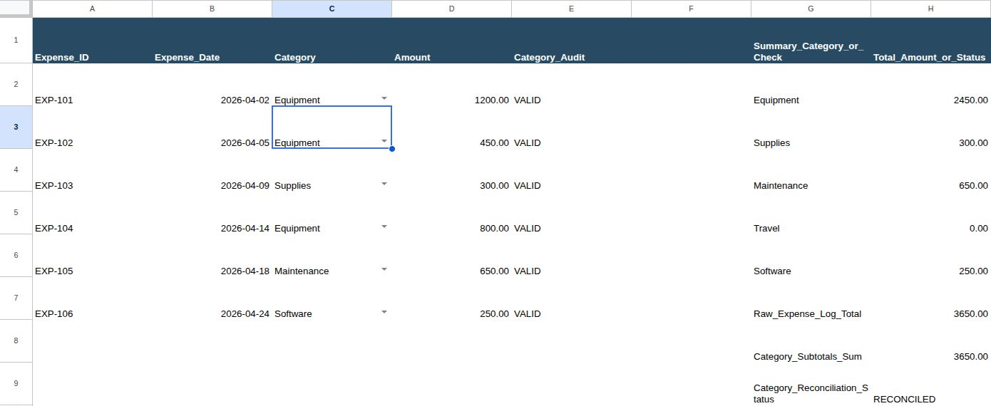Screen dimensions: 991x406
Task: Open the Category dropdown arrow for EXP-104
Action: 384,226
